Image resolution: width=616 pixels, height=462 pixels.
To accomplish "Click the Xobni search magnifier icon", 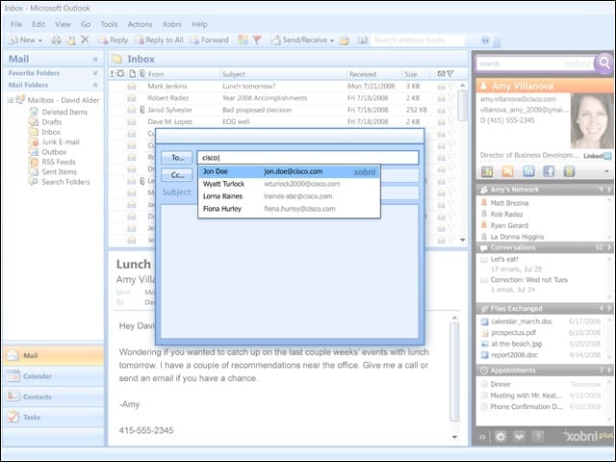I will (604, 63).
